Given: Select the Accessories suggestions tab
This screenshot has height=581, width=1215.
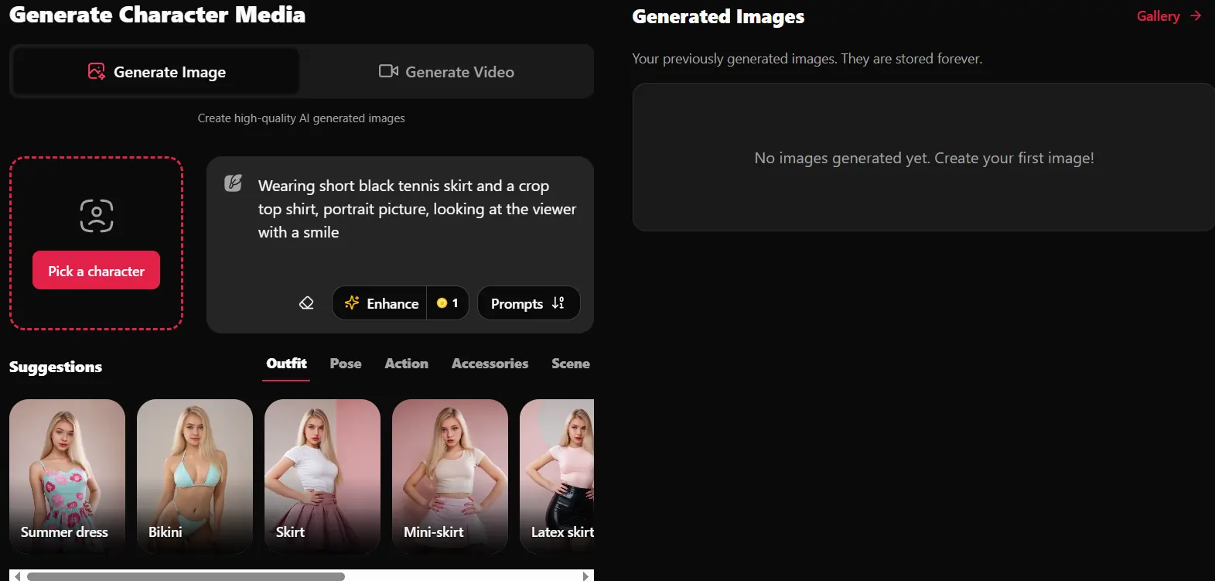Looking at the screenshot, I should tap(490, 364).
